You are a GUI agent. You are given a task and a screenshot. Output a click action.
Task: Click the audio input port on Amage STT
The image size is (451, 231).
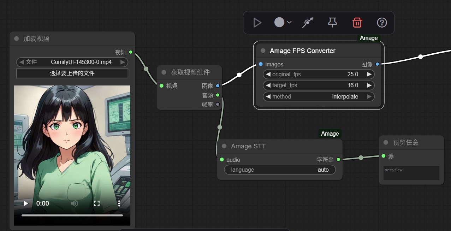point(222,160)
